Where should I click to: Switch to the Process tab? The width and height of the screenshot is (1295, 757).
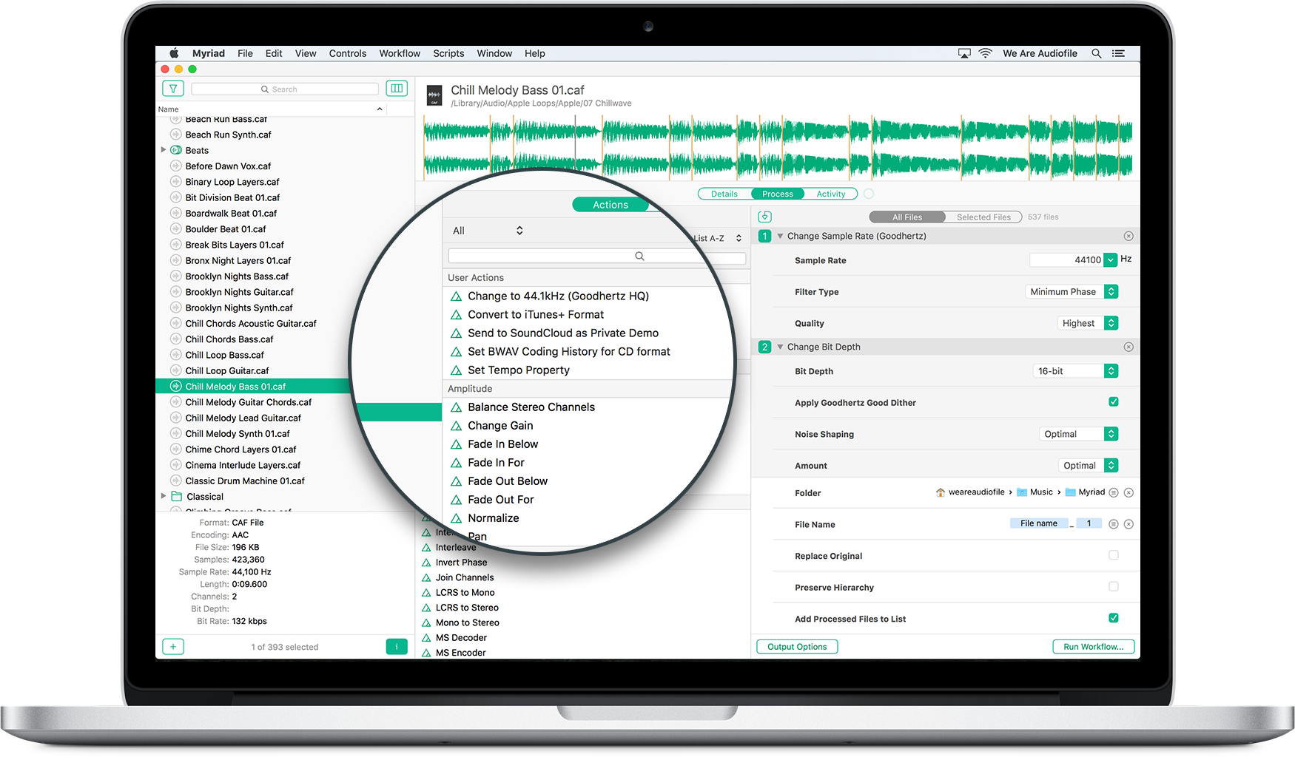pyautogui.click(x=778, y=194)
